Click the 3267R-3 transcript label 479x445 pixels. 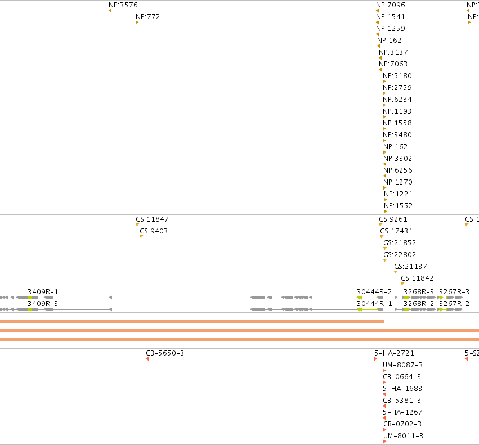coord(454,292)
